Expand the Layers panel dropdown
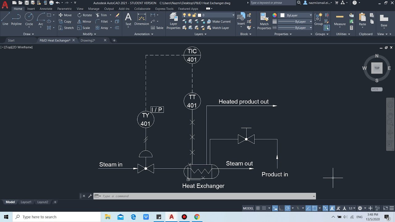395x222 pixels. (x=201, y=34)
